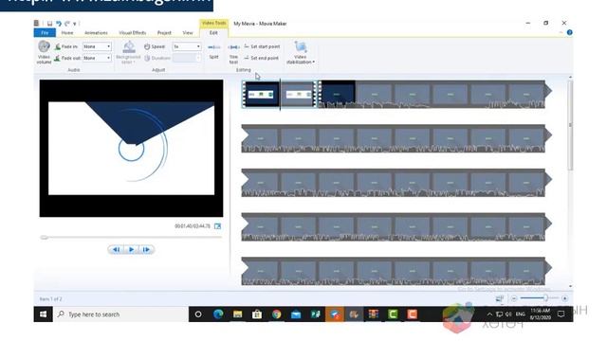
Task: Open the Mail app from the taskbar
Action: [x=296, y=314]
